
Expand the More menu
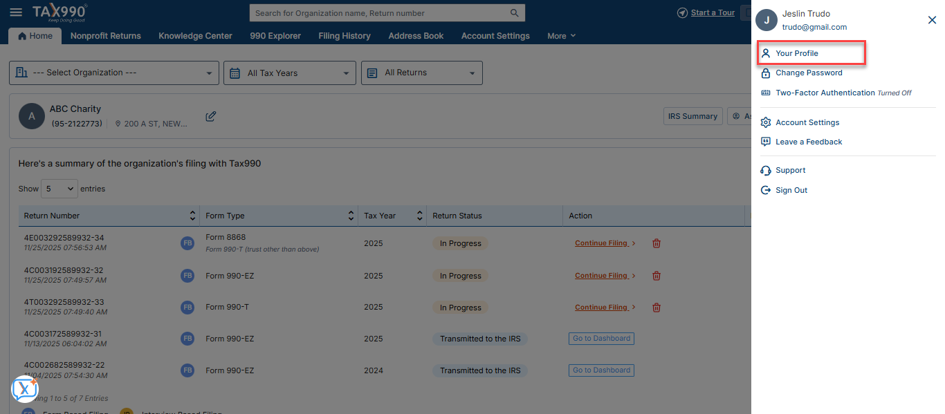561,36
